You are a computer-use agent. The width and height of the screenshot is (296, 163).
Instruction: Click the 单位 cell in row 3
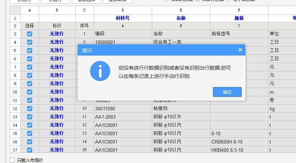coord(282,34)
